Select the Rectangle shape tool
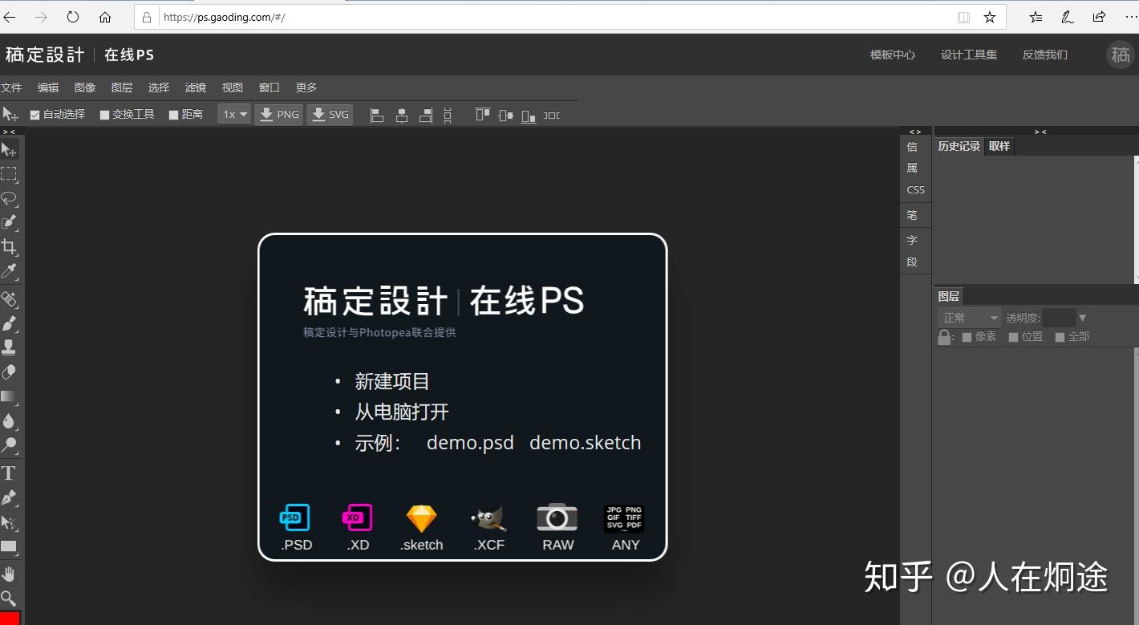The image size is (1139, 625). point(9,547)
